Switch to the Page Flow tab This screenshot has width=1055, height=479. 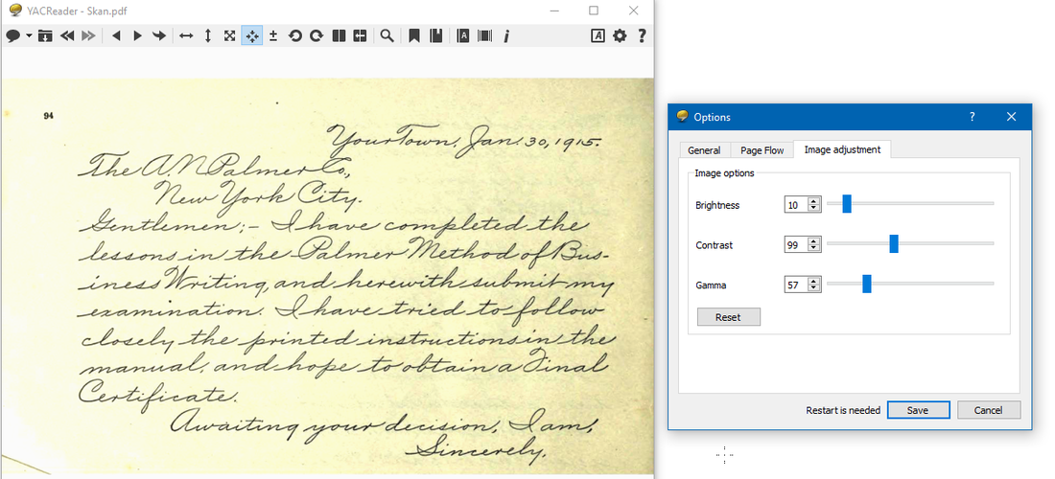762,150
